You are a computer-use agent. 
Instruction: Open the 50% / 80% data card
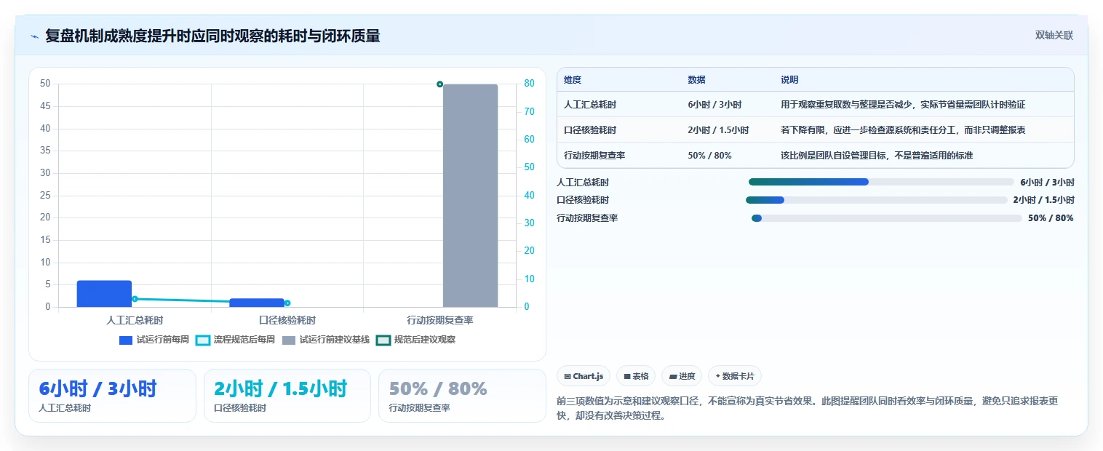(462, 396)
